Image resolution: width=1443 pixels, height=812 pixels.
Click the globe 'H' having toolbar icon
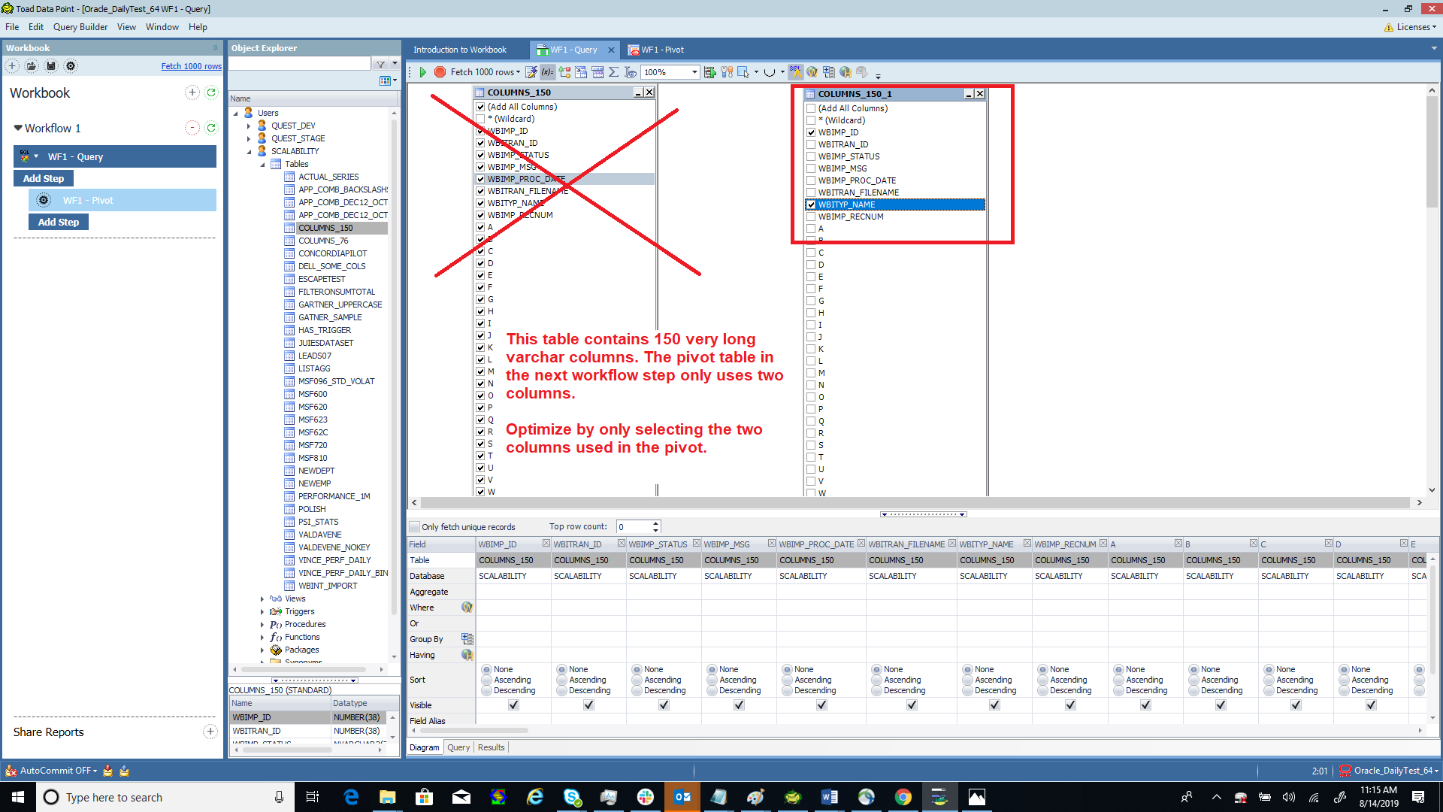846,72
